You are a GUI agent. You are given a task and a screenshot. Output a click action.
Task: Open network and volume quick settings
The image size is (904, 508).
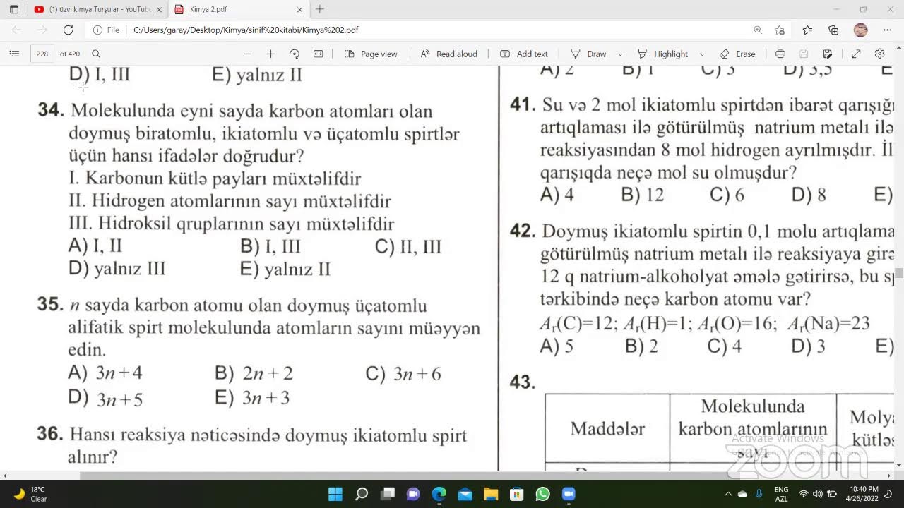(x=817, y=494)
